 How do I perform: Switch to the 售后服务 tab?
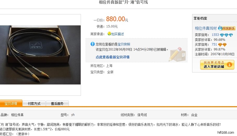[57, 104]
